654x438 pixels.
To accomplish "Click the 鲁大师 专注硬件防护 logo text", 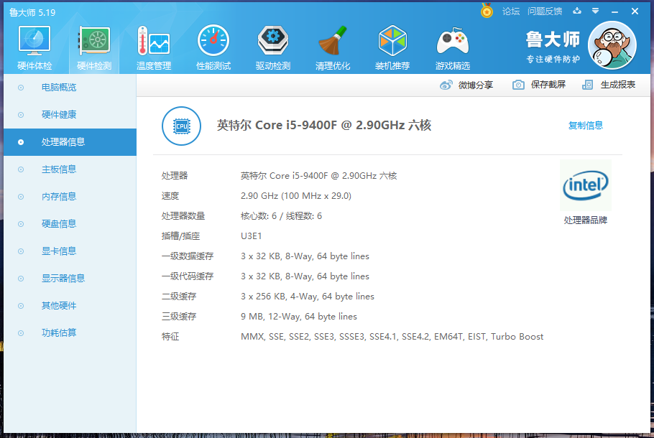I will pyautogui.click(x=553, y=46).
